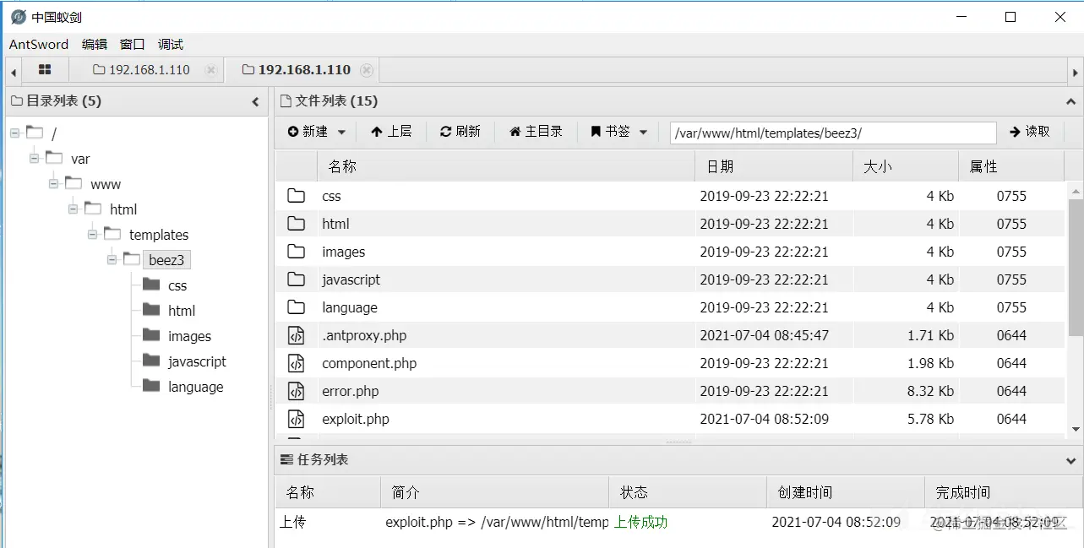Image resolution: width=1084 pixels, height=548 pixels.
Task: Select beez3 in the directory tree
Action: coord(166,260)
